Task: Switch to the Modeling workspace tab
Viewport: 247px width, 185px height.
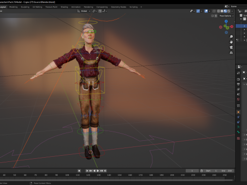Action: pos(13,7)
